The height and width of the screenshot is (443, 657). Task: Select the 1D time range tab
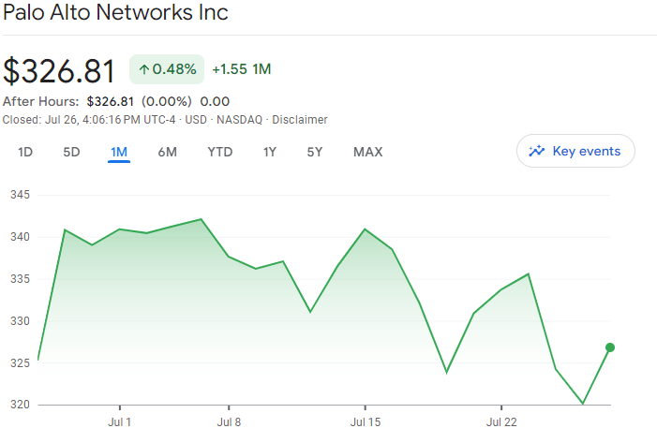[25, 152]
